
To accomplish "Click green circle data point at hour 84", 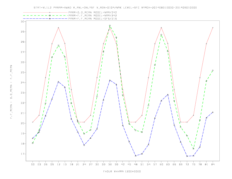I will coord(213,70).
